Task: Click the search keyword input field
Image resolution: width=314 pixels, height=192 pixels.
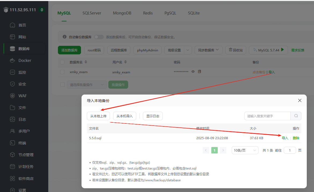Action: (x=265, y=116)
